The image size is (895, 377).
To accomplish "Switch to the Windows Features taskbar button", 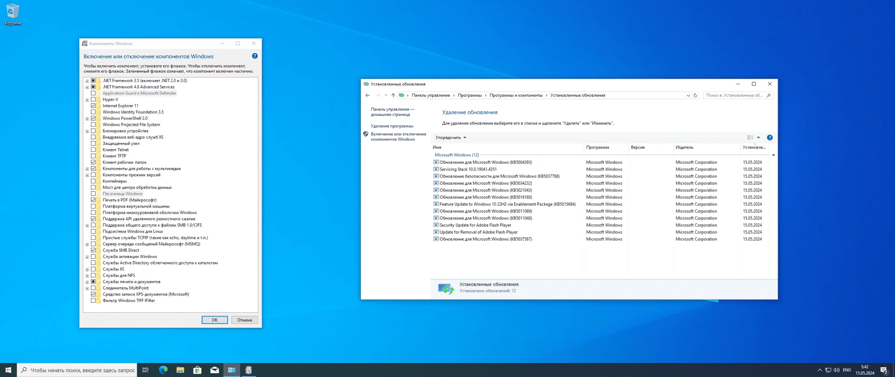I will point(249,370).
